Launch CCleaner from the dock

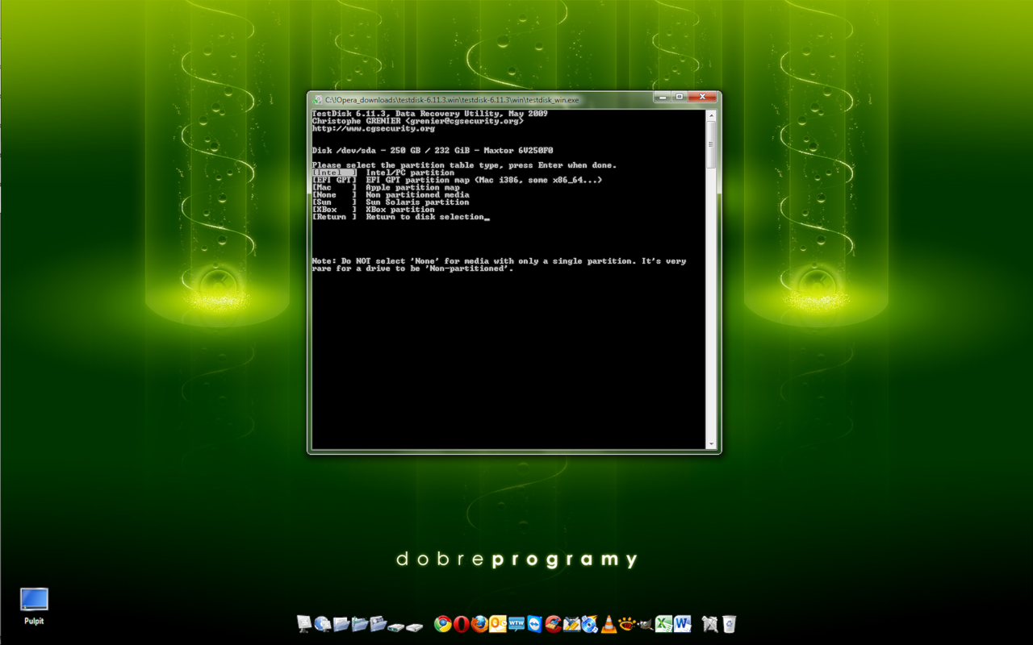coord(553,624)
